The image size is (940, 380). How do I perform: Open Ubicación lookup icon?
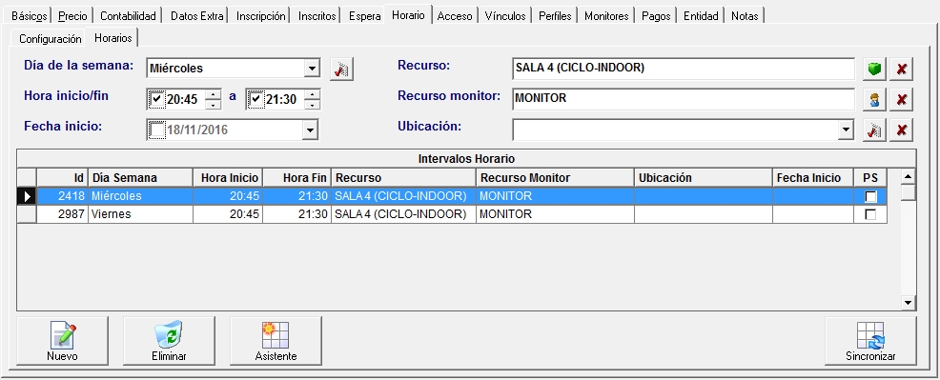click(874, 130)
